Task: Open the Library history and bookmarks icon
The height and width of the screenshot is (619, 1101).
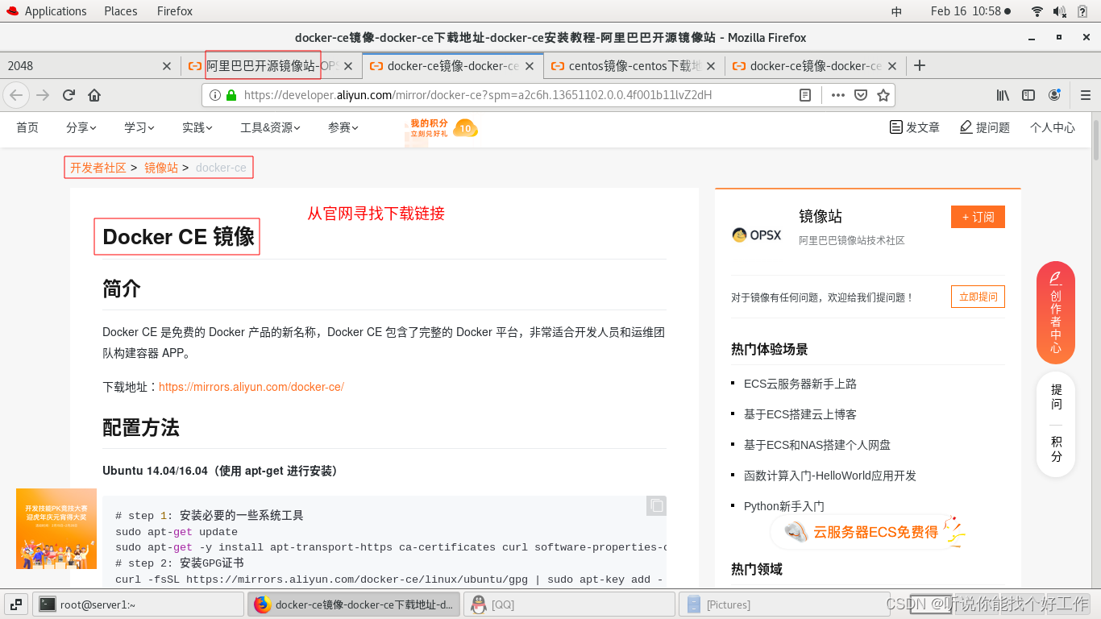Action: (x=1003, y=95)
